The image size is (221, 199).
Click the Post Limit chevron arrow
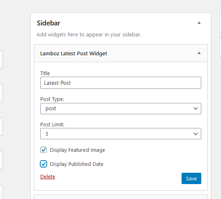tap(196, 134)
